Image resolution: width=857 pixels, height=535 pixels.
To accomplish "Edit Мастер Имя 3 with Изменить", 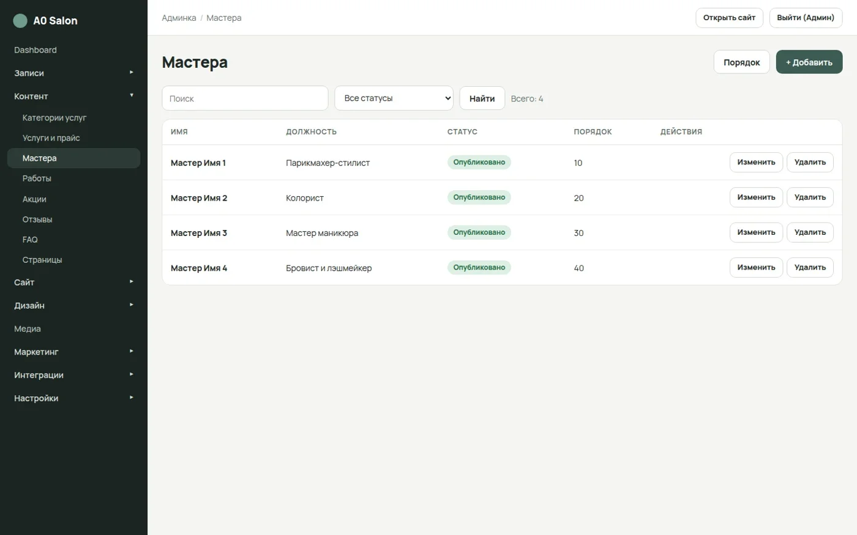I will [x=756, y=232].
